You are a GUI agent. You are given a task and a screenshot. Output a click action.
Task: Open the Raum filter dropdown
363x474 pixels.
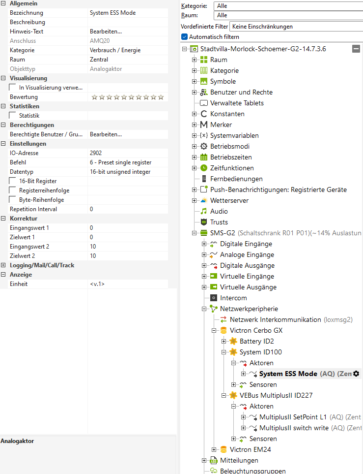click(288, 15)
